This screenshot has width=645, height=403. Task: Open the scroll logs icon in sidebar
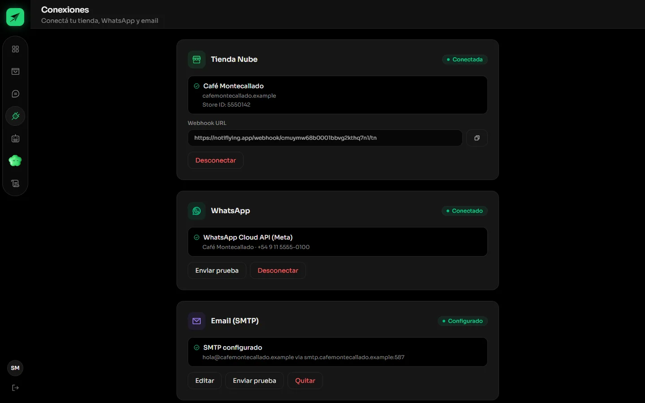[15, 183]
